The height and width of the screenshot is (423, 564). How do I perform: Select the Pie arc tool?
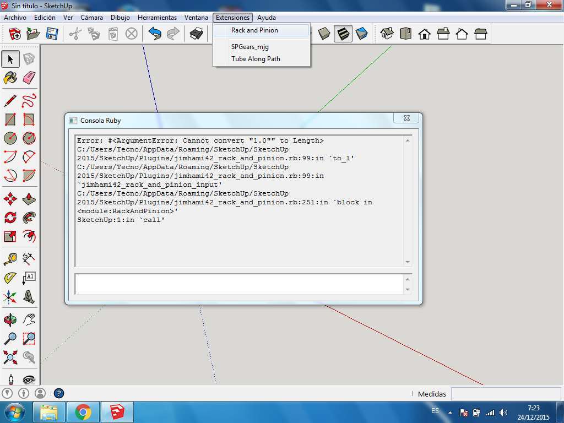tap(29, 176)
